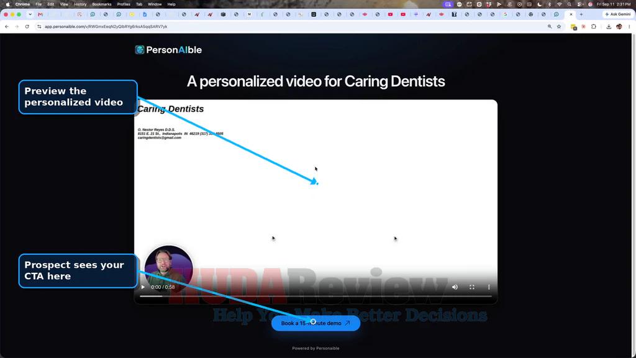Expand tab search dropdown
Viewport: 636px width, 358px height.
[30, 14]
